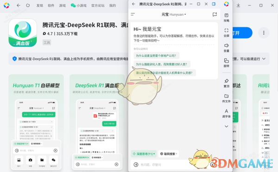This screenshot has height=172, width=278.
Task: Click the 工具 category tag
Action: tap(47, 43)
